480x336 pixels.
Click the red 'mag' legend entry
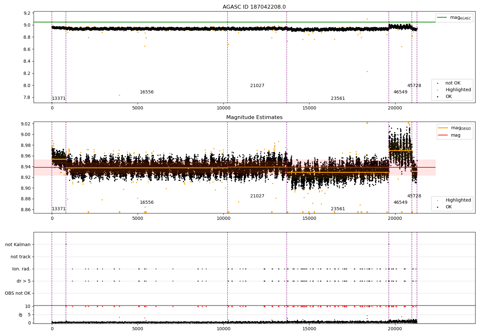450,135
